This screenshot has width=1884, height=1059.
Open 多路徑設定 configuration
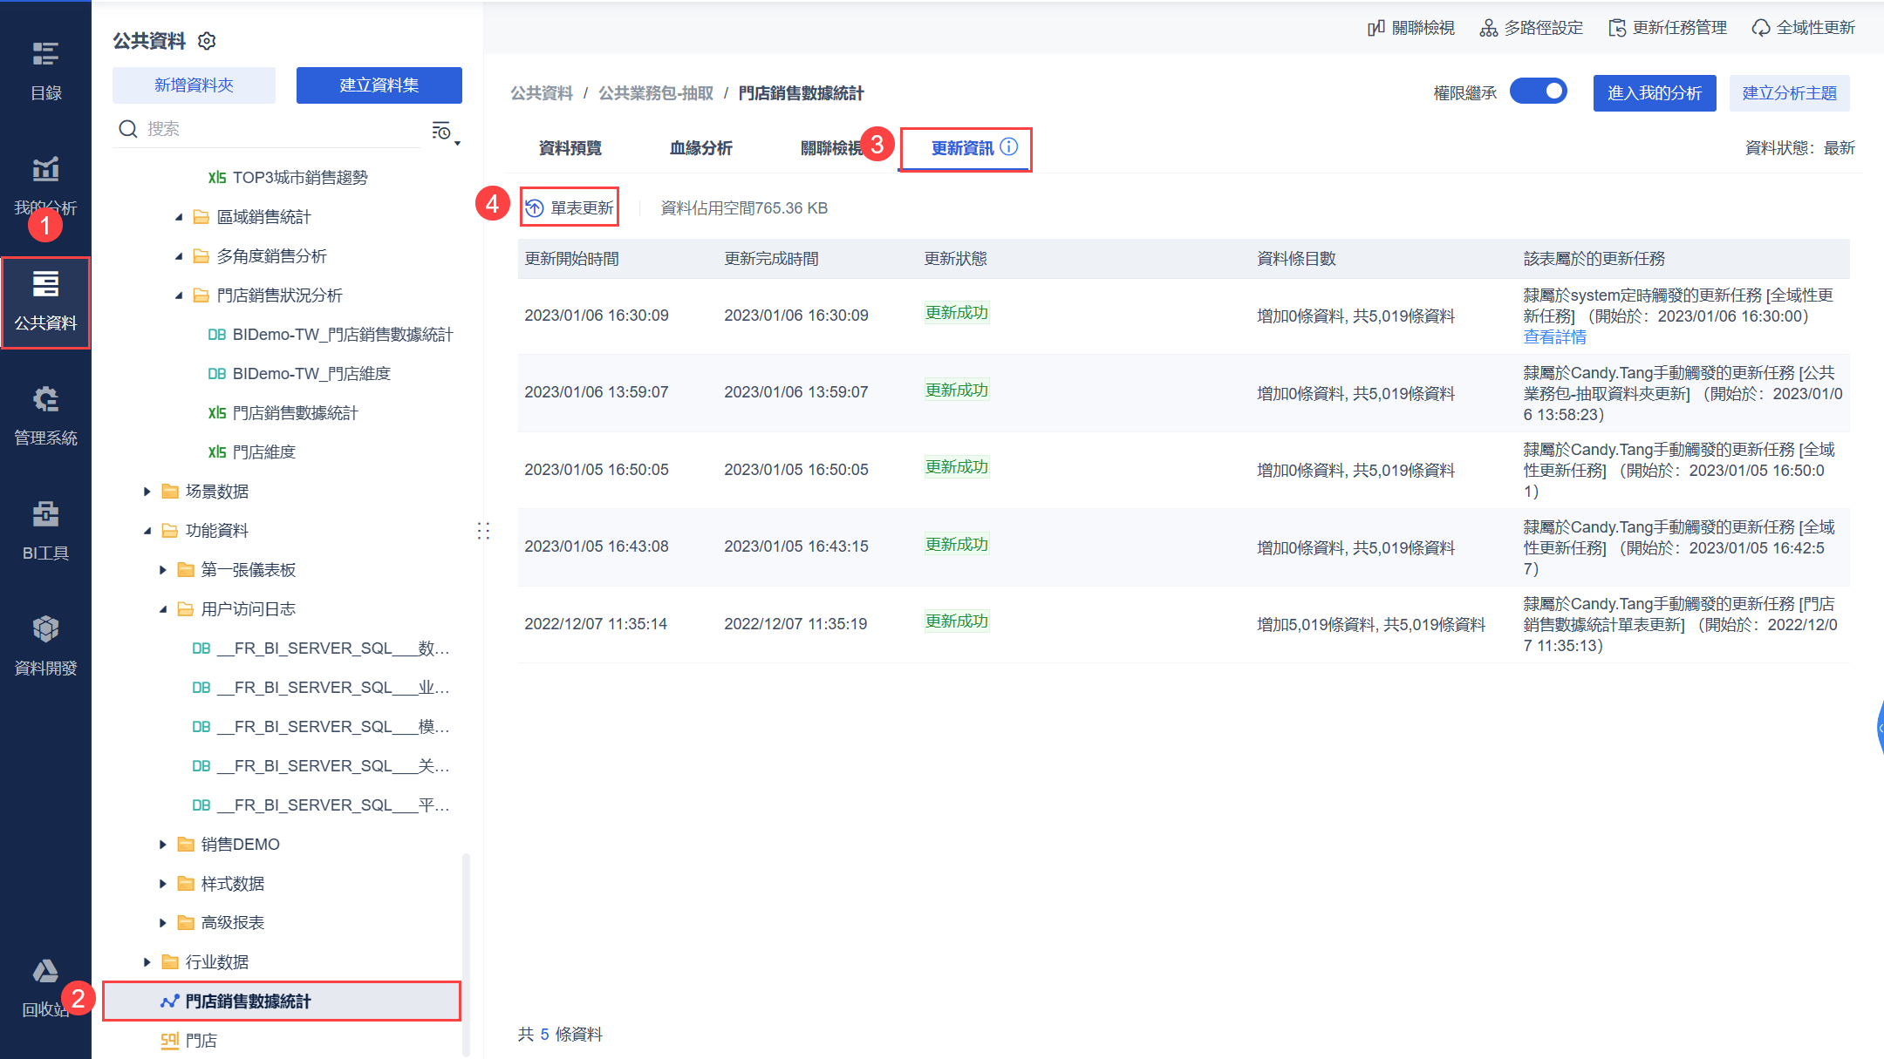pos(1530,27)
